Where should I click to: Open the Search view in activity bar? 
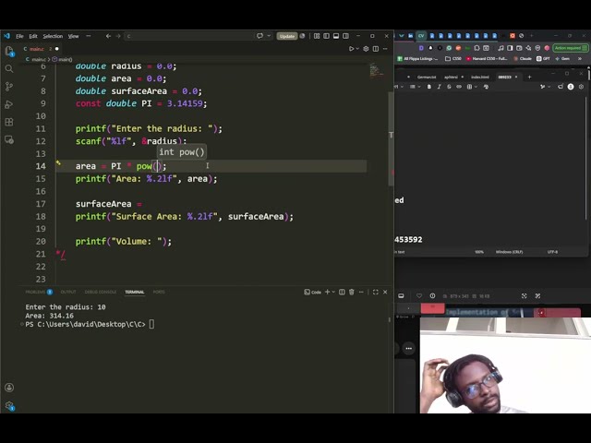tap(9, 69)
